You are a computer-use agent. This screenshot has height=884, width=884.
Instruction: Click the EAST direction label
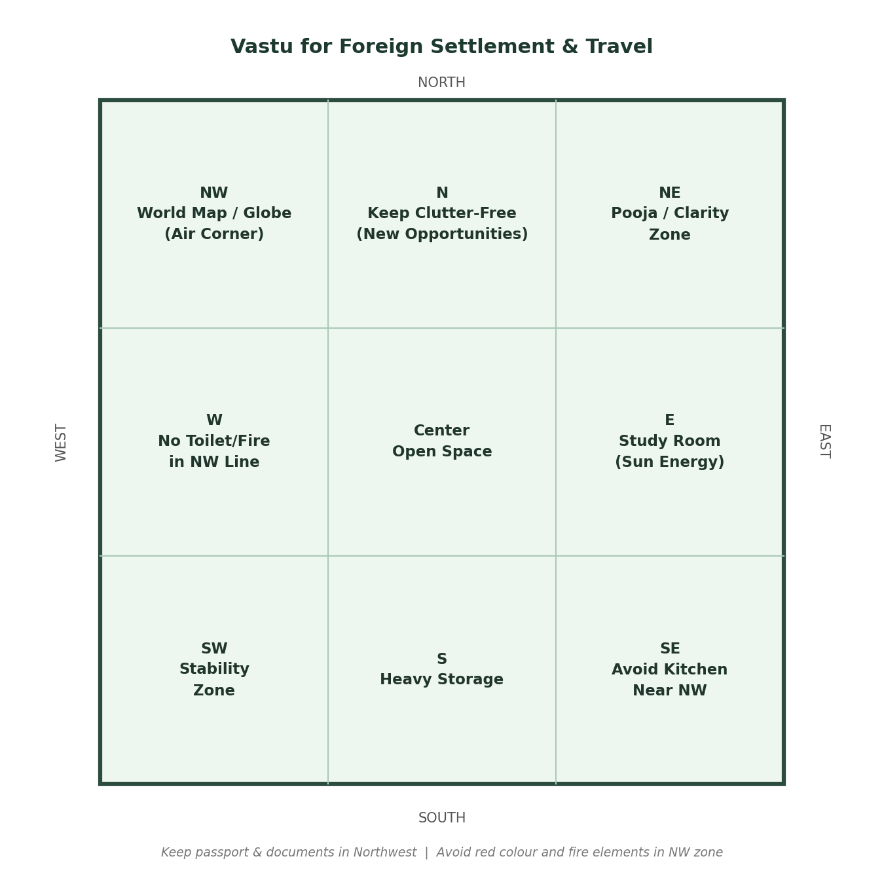(824, 442)
